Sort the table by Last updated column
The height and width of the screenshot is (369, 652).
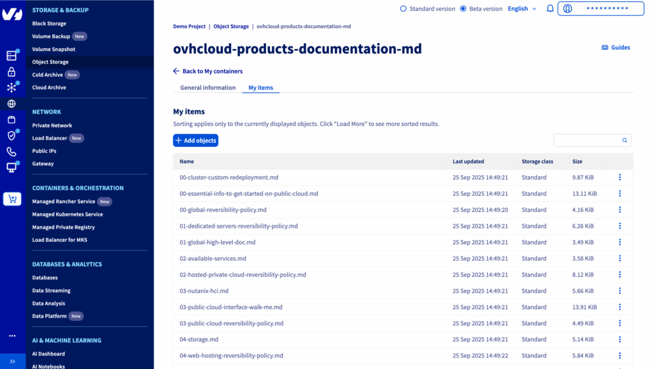click(468, 162)
